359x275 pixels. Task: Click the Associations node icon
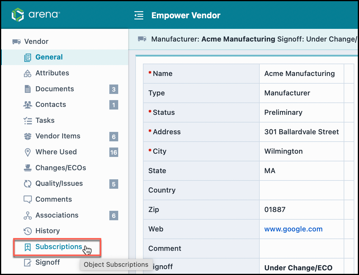point(27,216)
